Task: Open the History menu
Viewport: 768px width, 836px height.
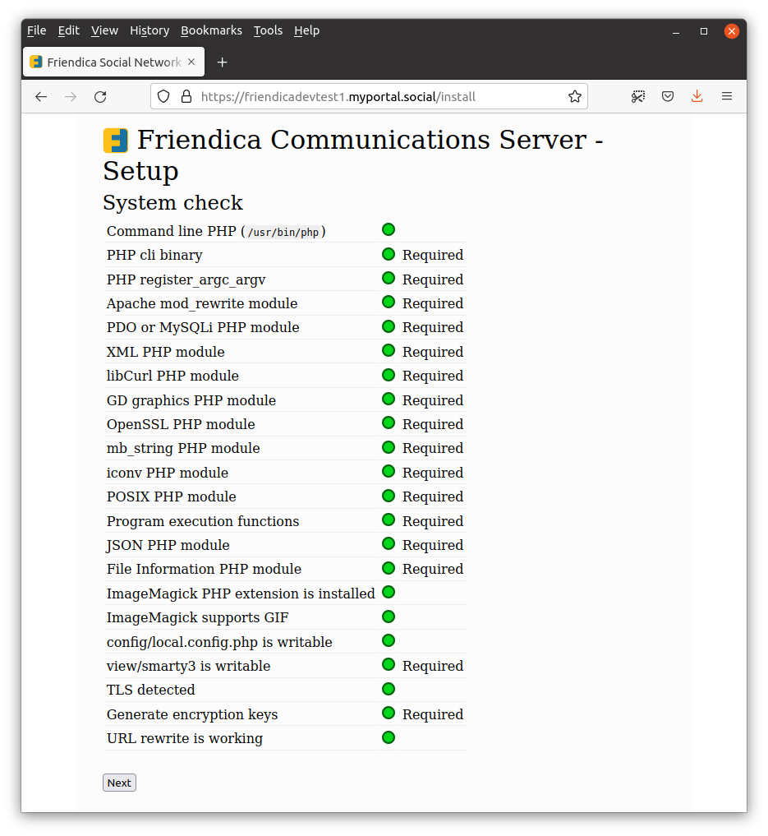Action: pyautogui.click(x=149, y=30)
